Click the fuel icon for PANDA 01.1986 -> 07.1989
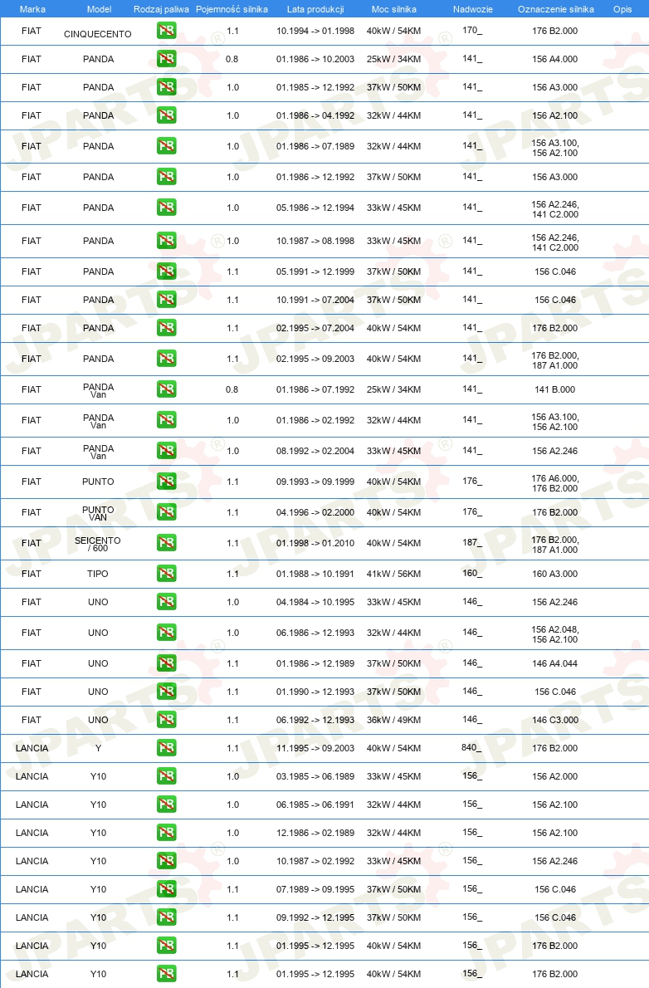649x988 pixels. pyautogui.click(x=166, y=146)
